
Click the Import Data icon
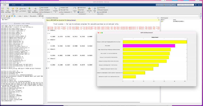point(29,9)
